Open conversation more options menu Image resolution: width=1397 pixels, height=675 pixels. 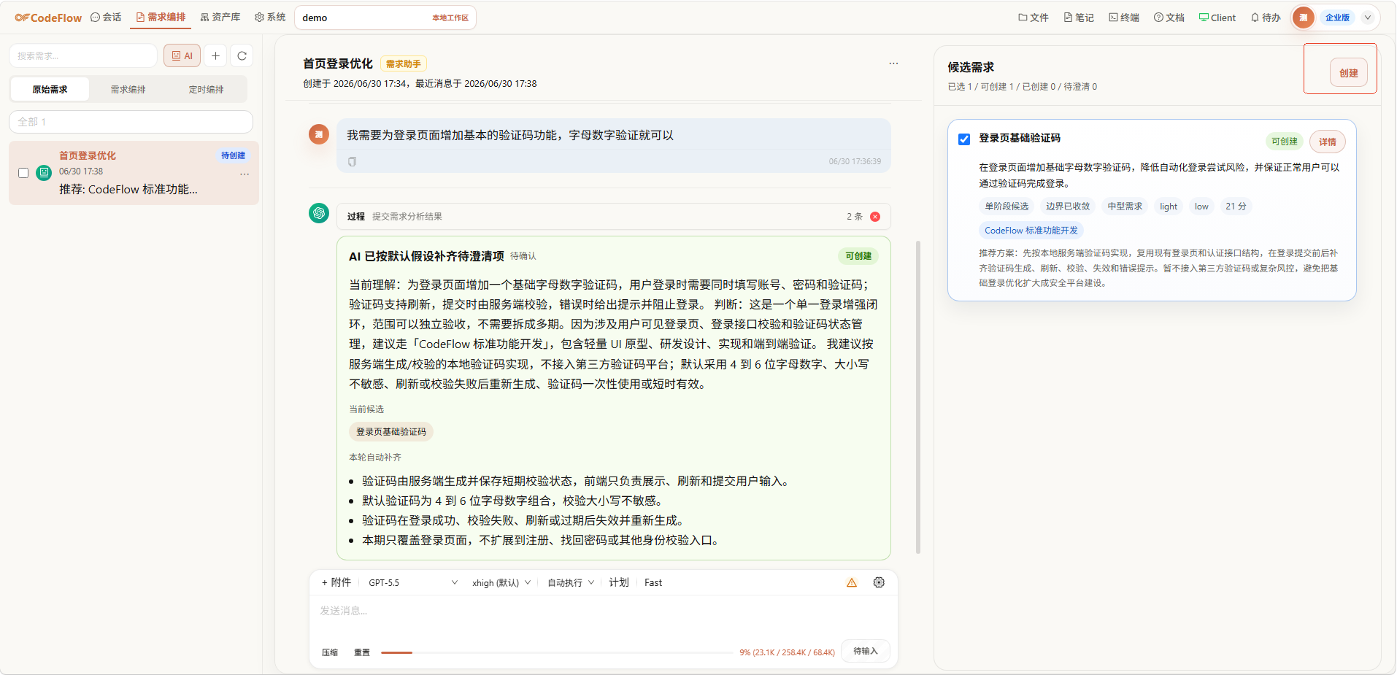pos(893,63)
